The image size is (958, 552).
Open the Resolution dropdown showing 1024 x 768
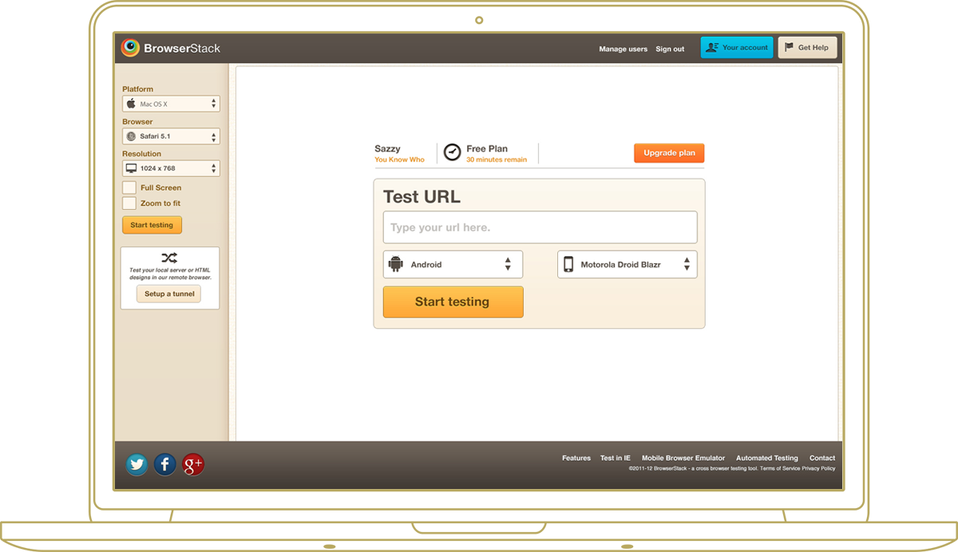pyautogui.click(x=171, y=168)
